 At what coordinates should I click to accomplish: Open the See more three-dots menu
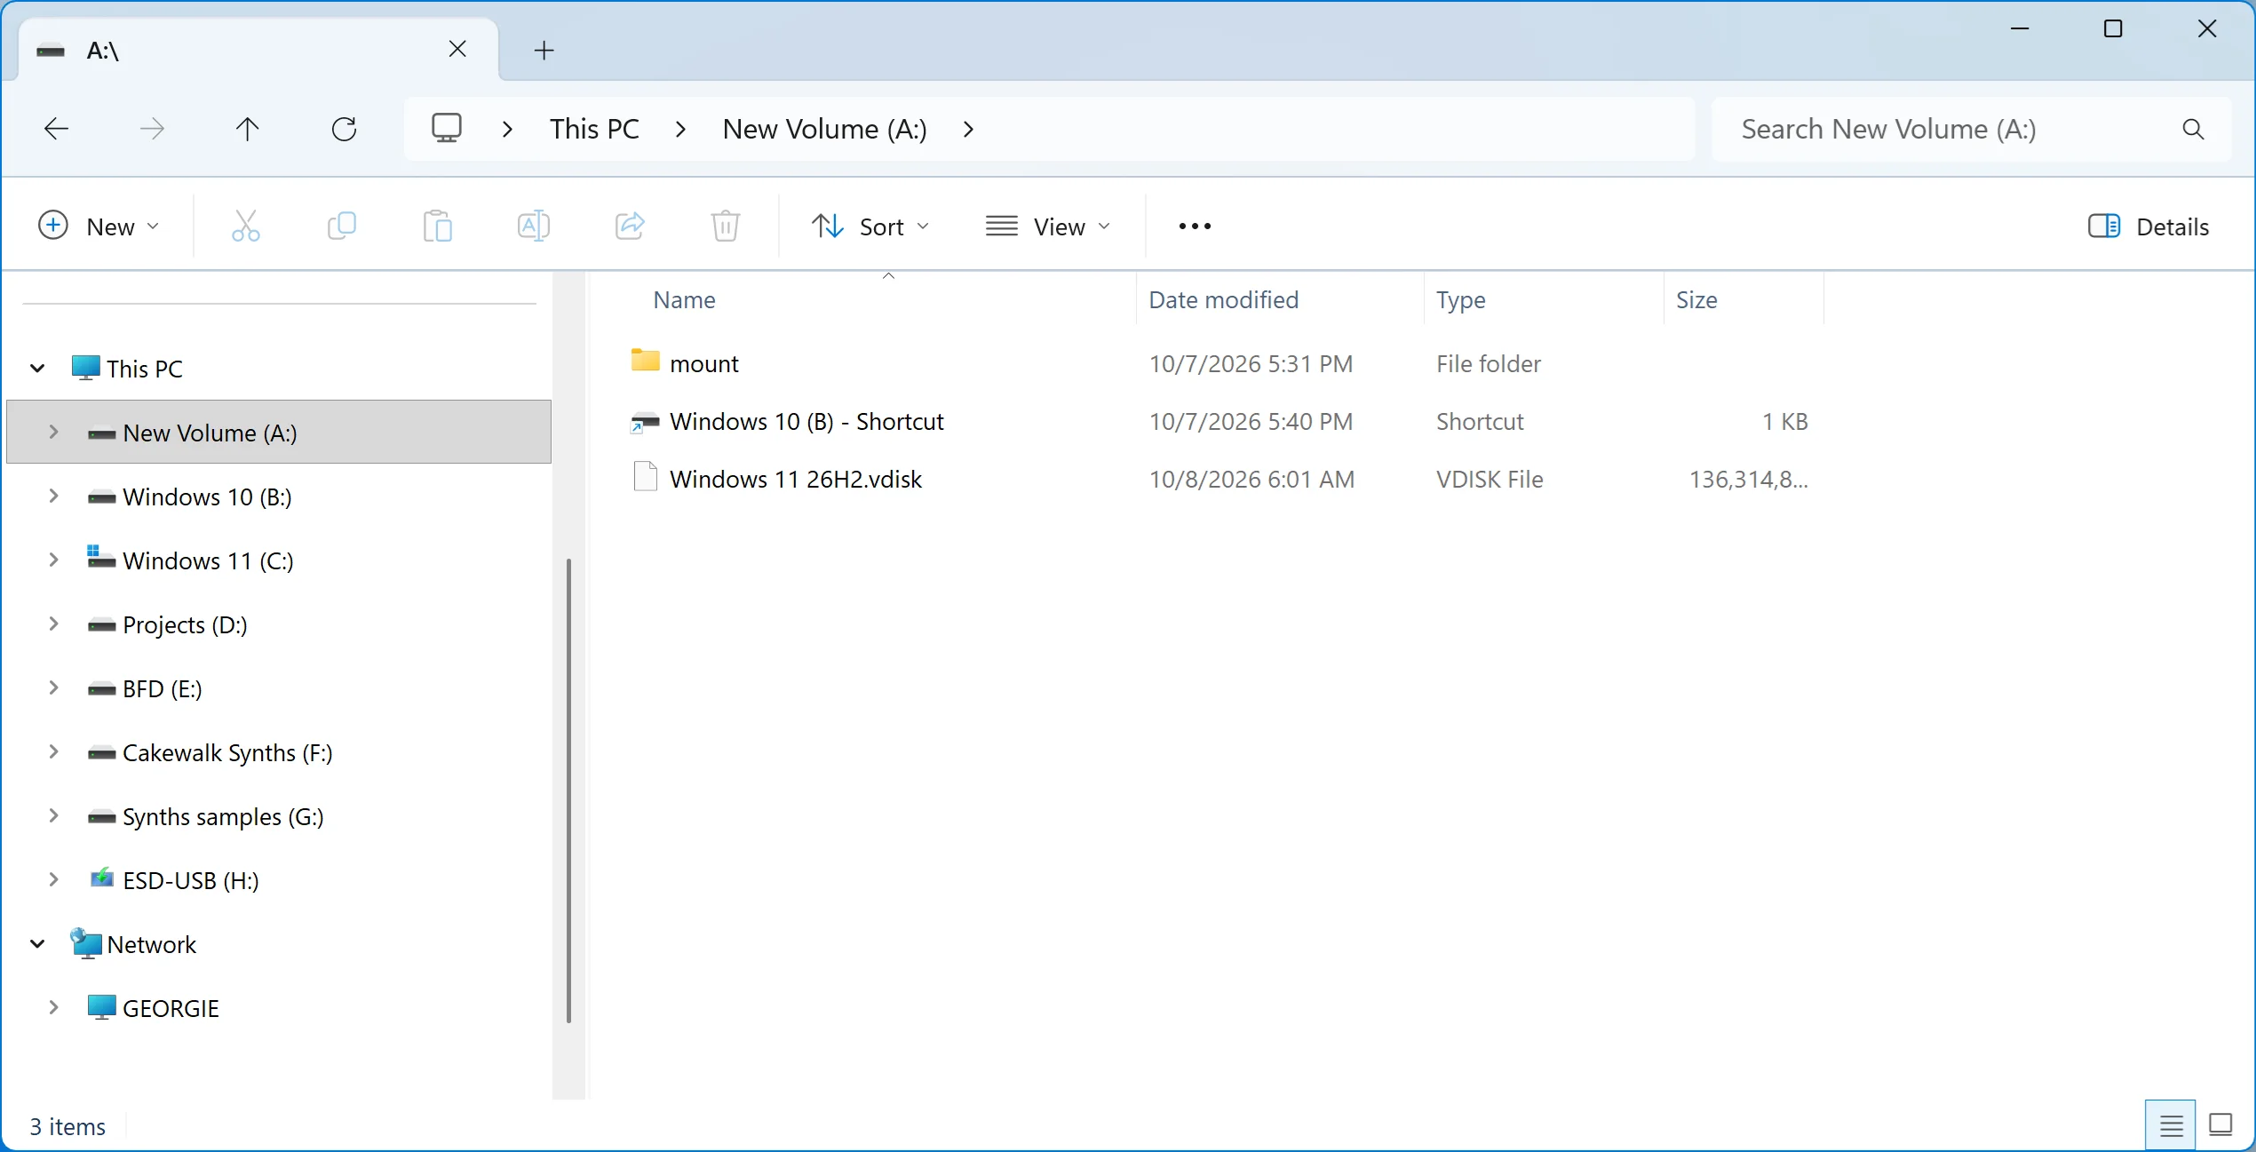(x=1195, y=226)
